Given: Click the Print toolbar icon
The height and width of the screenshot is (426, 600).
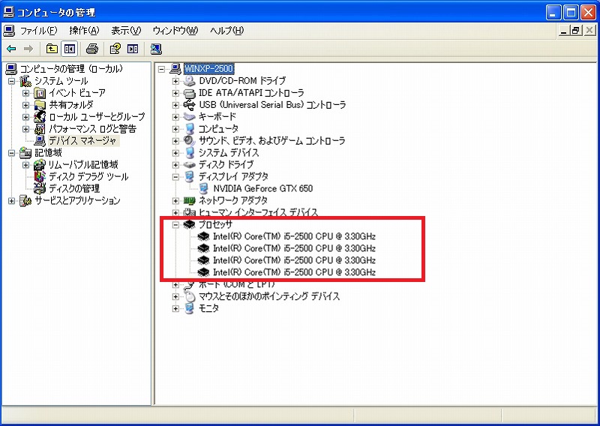Looking at the screenshot, I should (91, 49).
